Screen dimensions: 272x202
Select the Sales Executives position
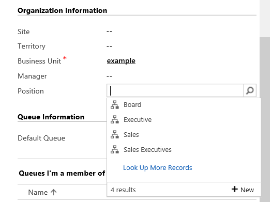coord(184,149)
